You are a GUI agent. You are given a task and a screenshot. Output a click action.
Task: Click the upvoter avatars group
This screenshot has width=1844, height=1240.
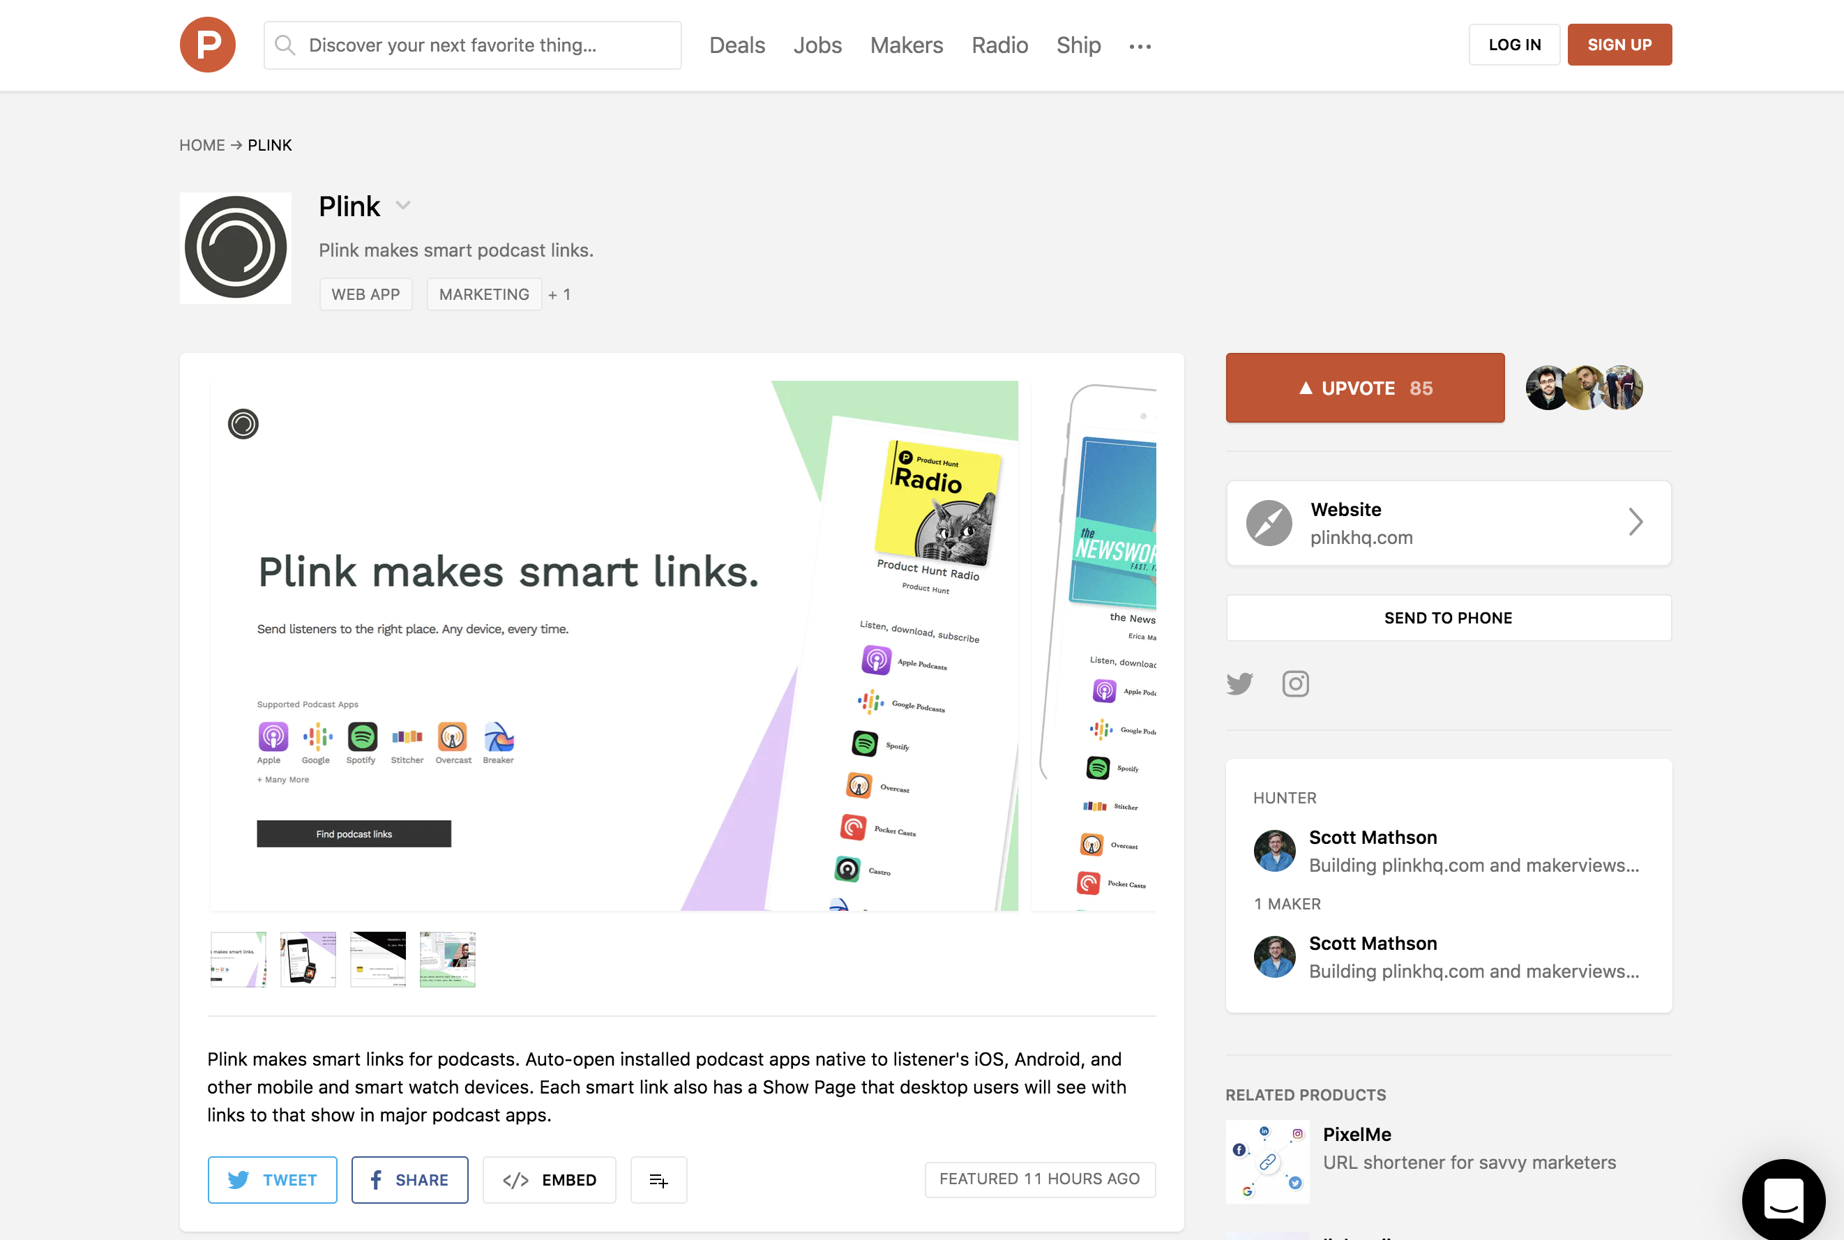[x=1584, y=388]
